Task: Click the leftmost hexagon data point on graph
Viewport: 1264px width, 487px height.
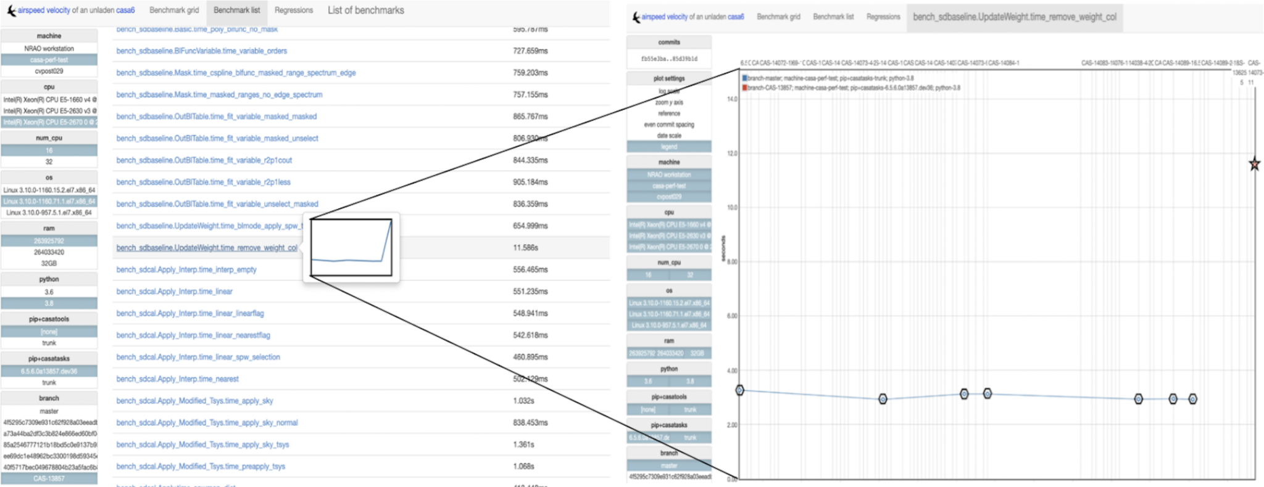Action: coord(739,390)
